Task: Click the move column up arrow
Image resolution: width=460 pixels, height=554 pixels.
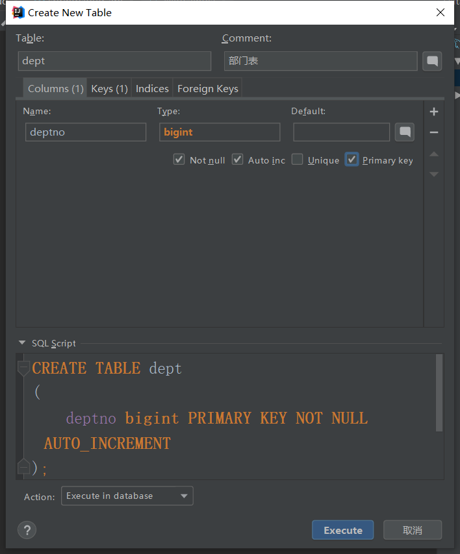Action: pos(434,154)
